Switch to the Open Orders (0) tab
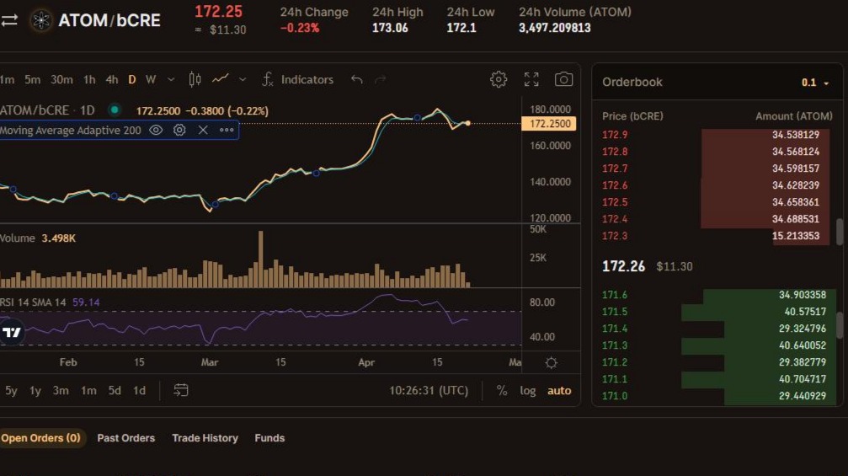 click(41, 438)
